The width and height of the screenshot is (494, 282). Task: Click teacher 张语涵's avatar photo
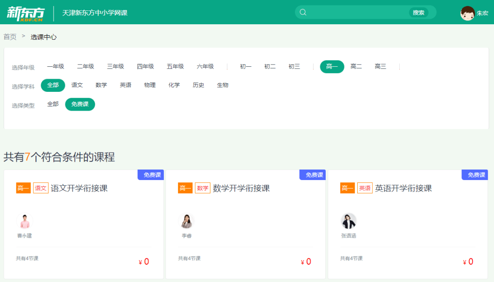coord(349,222)
